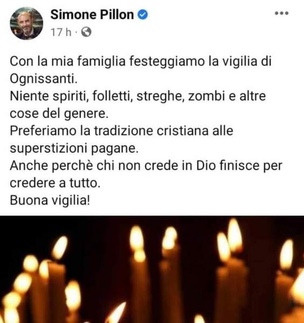Image resolution: width=304 pixels, height=323 pixels.
Task: Click the "superstizioni pagane." text
Action: tap(74, 149)
